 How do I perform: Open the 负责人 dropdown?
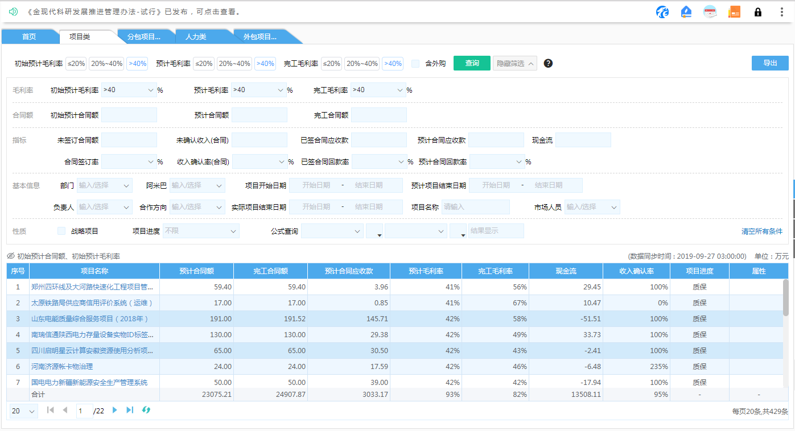pos(105,207)
